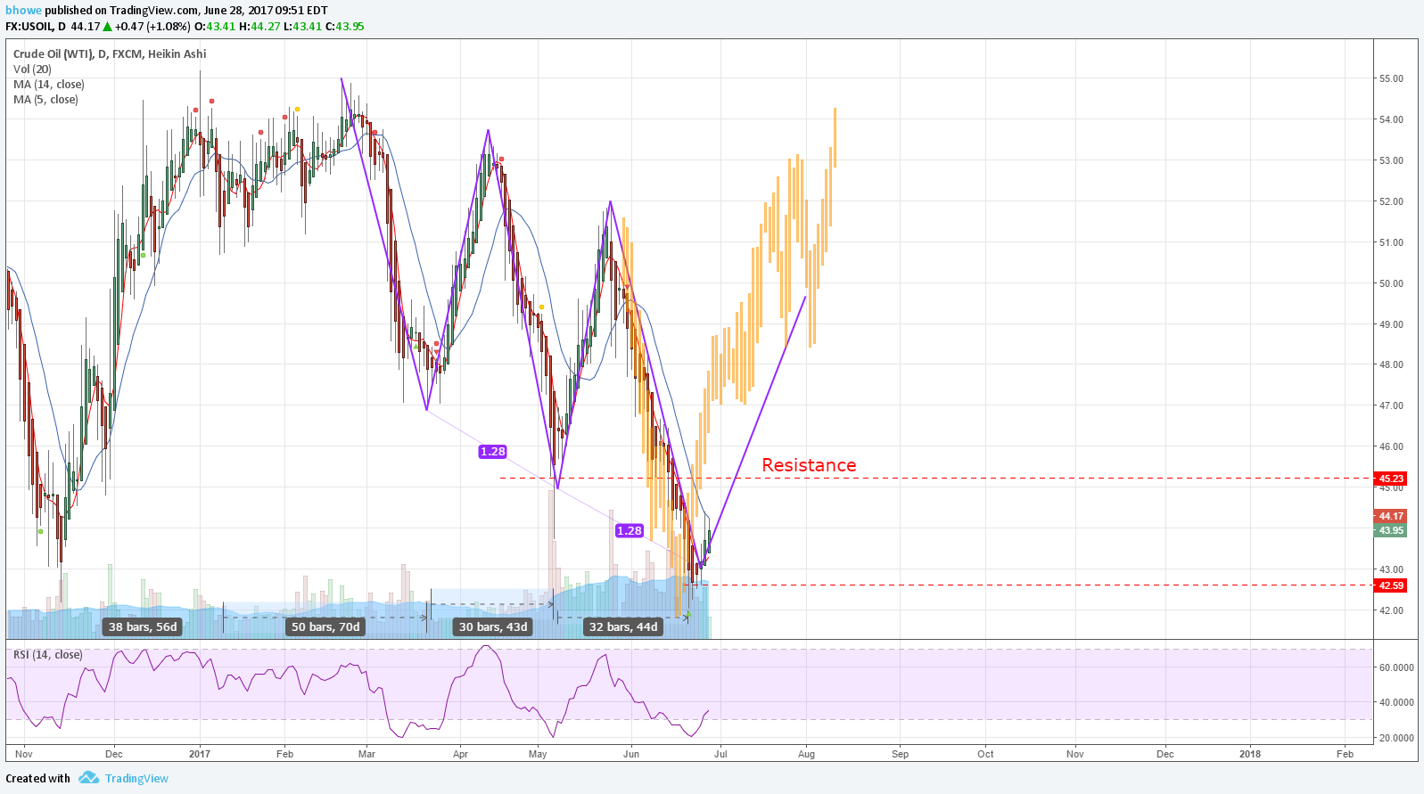Click the TradingView cloud logo icon
The width and height of the screenshot is (1424, 794).
tap(88, 778)
